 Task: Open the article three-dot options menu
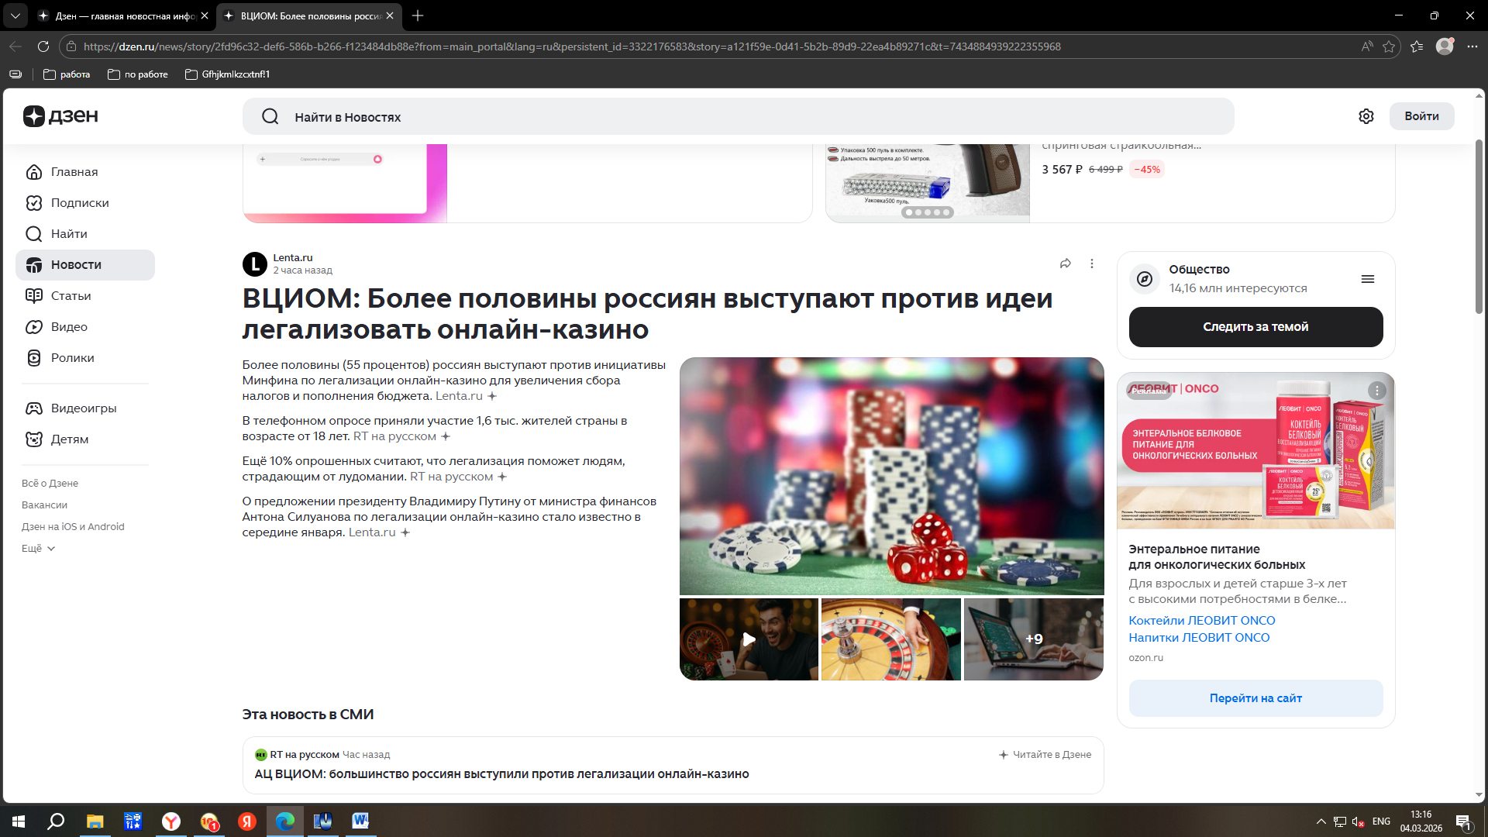1092,263
